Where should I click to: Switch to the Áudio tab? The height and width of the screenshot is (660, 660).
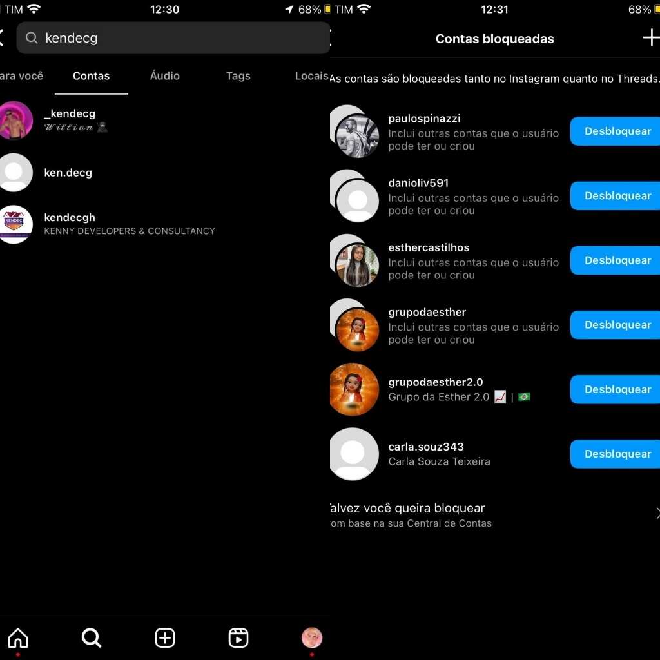165,76
